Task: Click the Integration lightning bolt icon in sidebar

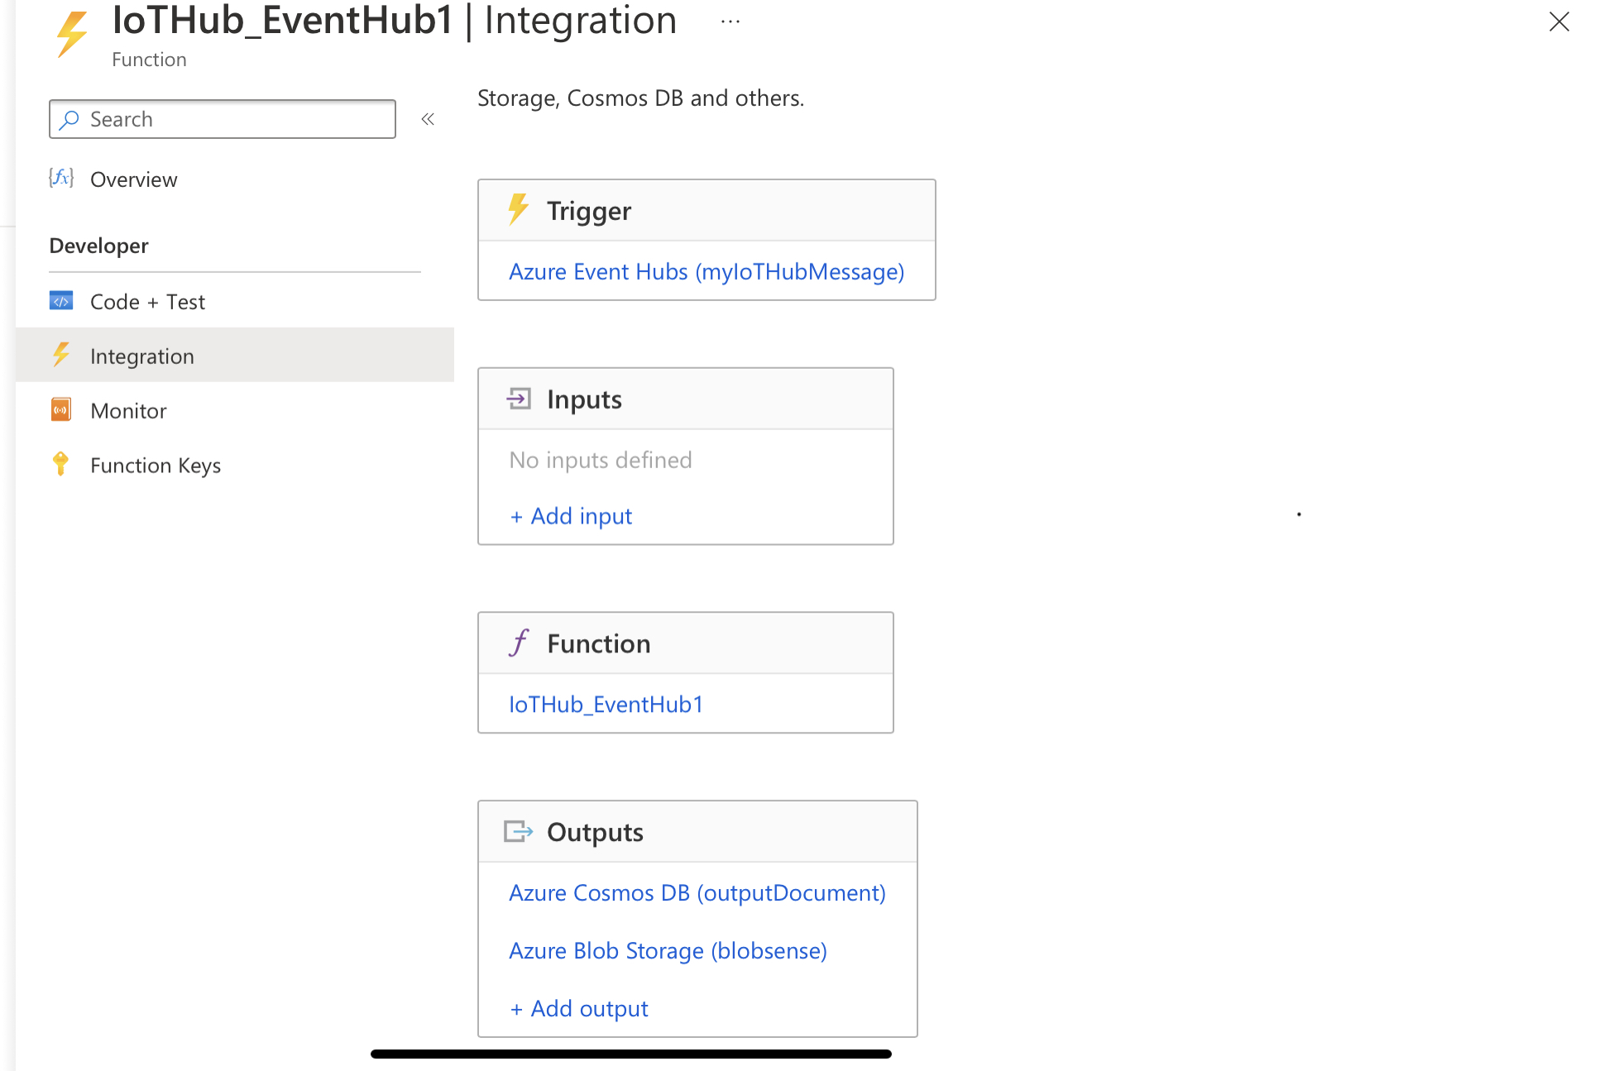Action: tap(61, 355)
